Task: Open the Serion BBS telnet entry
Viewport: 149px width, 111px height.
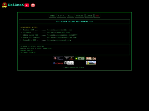Action: tap(46, 30)
